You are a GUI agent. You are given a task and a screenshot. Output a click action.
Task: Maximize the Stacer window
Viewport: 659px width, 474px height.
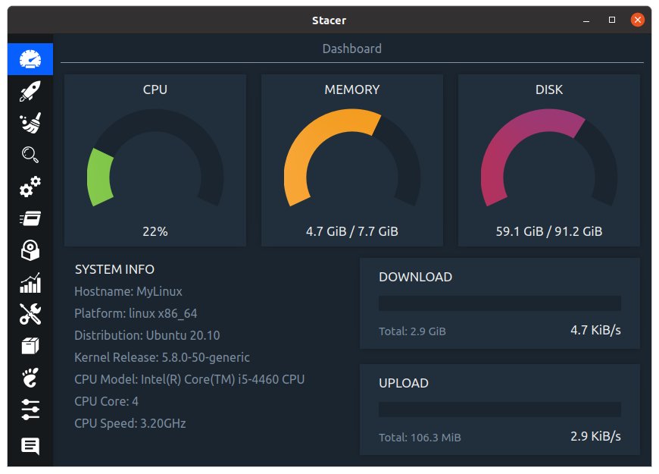tap(612, 20)
